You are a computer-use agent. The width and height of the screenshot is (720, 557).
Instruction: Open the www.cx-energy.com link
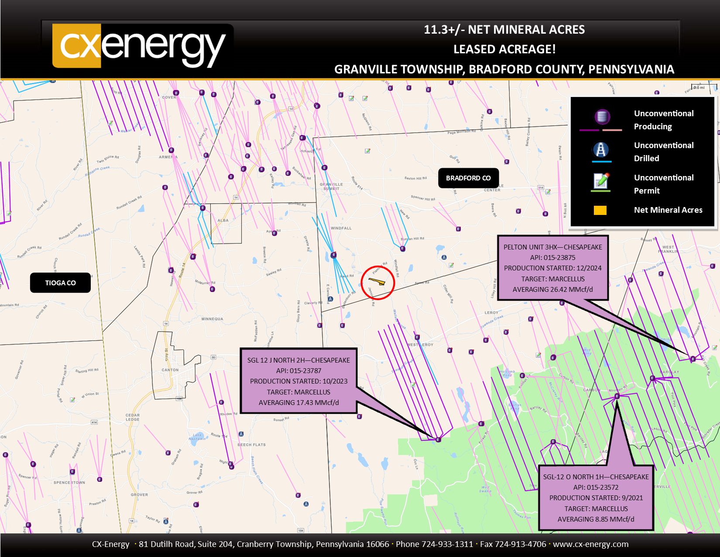[591, 544]
